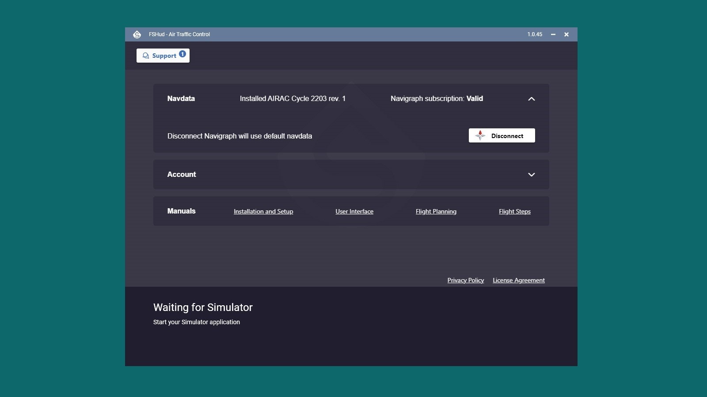Open the License Agreement link
The image size is (707, 397).
(518, 281)
